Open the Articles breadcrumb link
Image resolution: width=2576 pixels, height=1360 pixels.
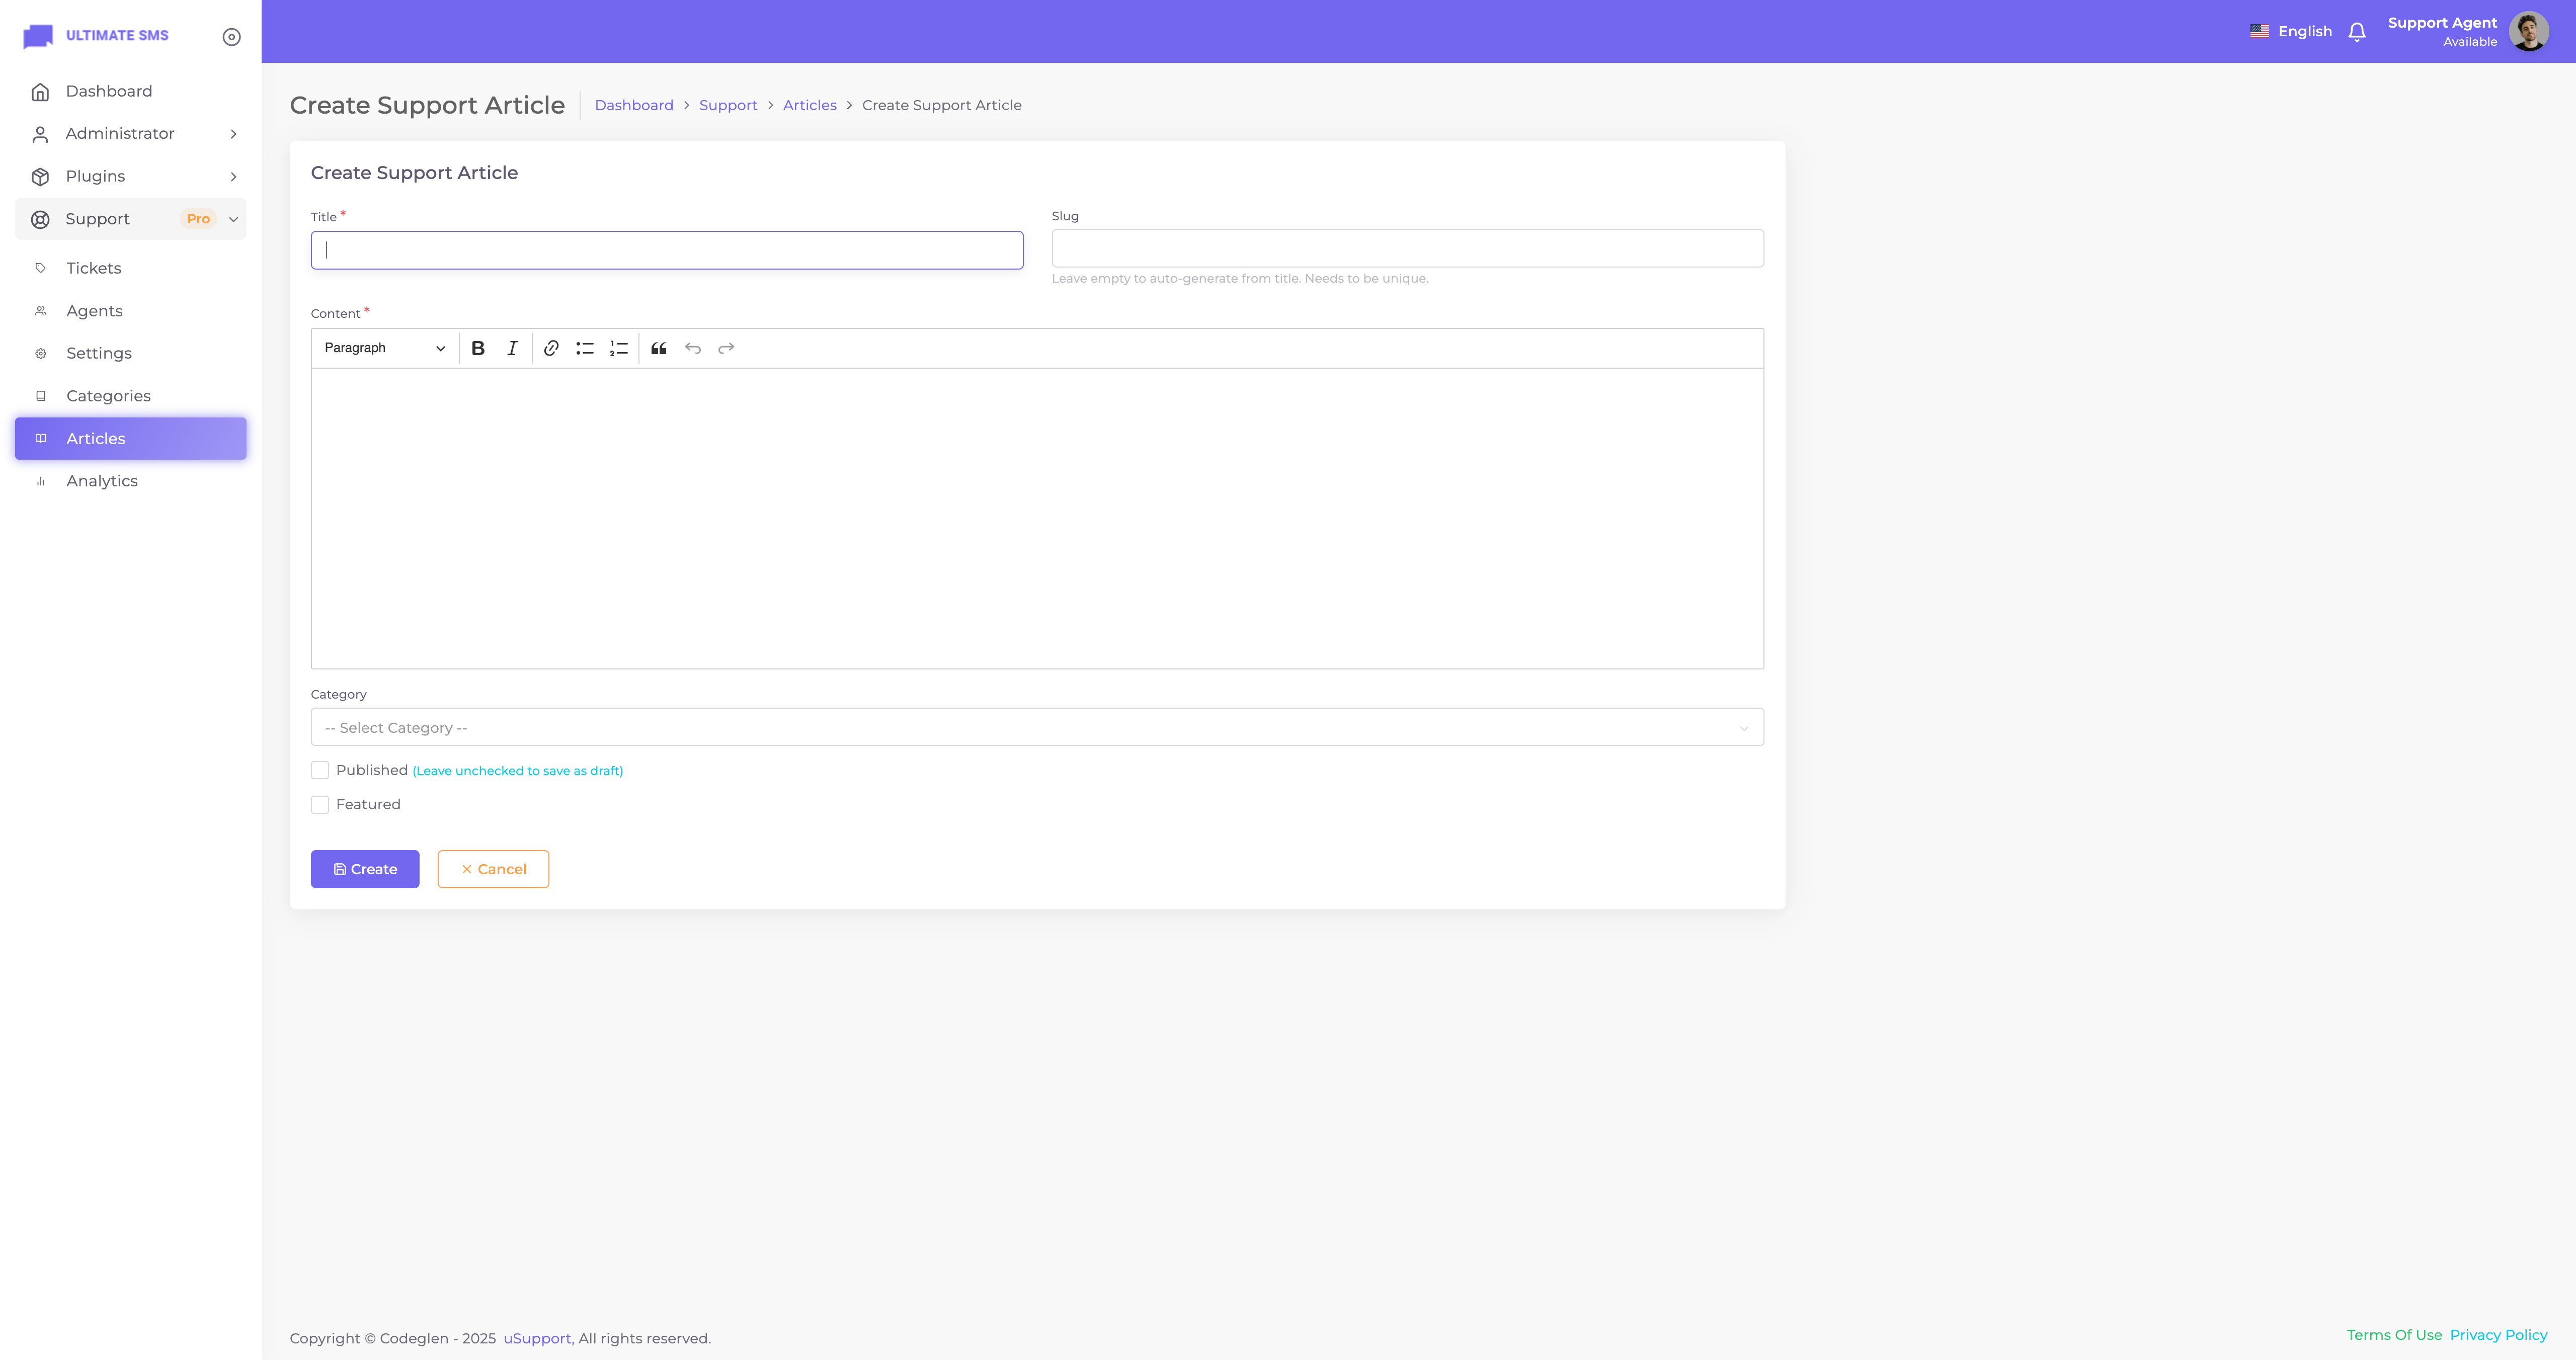click(809, 105)
